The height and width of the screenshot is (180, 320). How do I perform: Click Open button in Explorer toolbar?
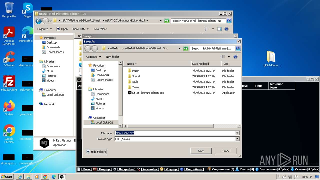coord(62,29)
